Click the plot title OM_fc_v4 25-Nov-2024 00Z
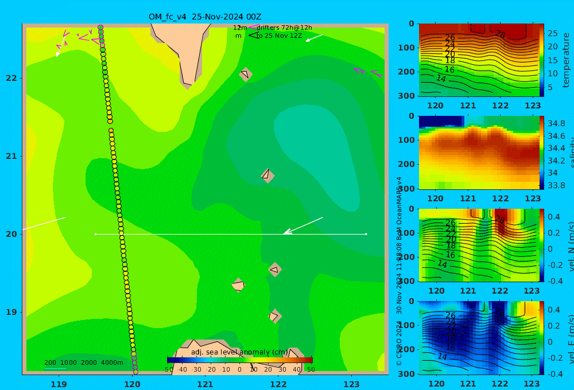Viewport: 574px width, 390px height. 205,17
